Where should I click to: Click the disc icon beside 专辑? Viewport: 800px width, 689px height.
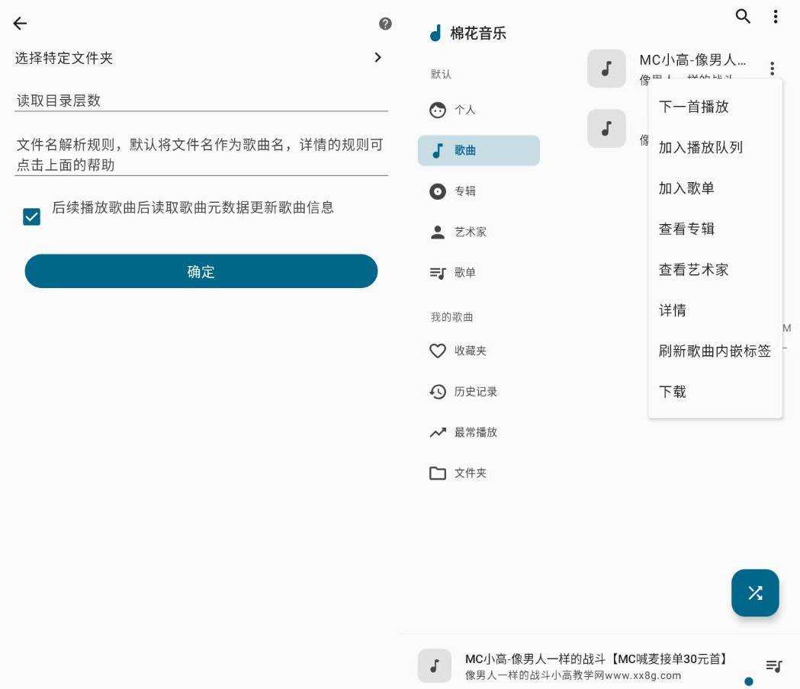point(438,191)
